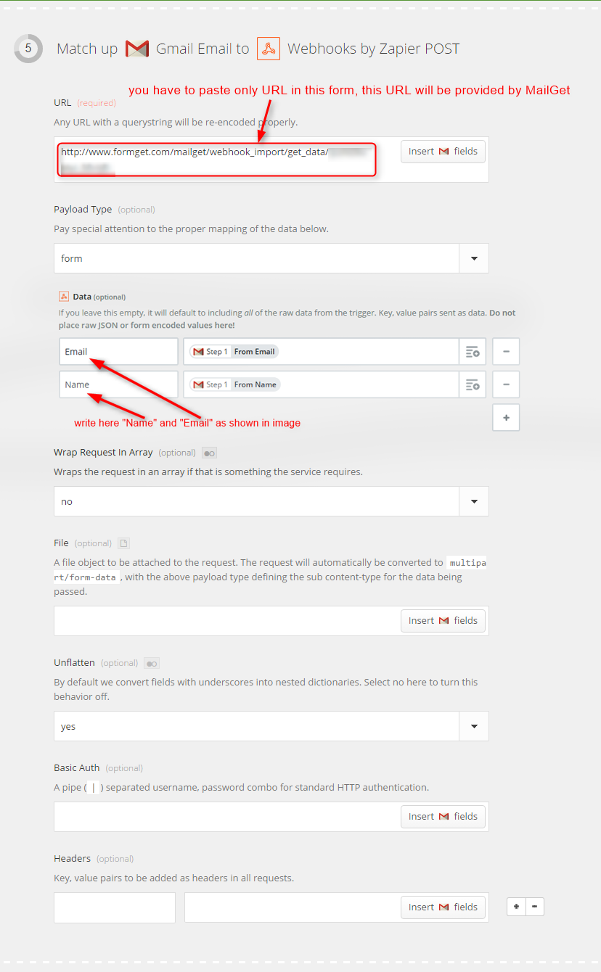601x972 pixels.
Task: Remove header row with minus button
Action: point(535,907)
